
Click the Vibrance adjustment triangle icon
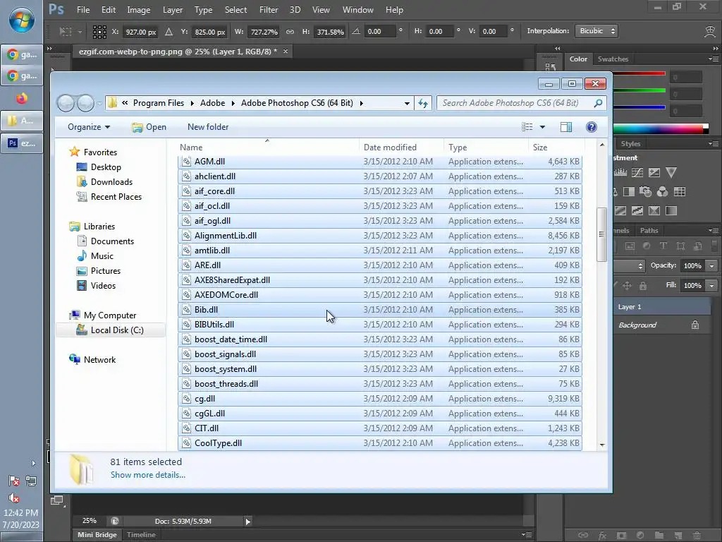click(x=671, y=173)
